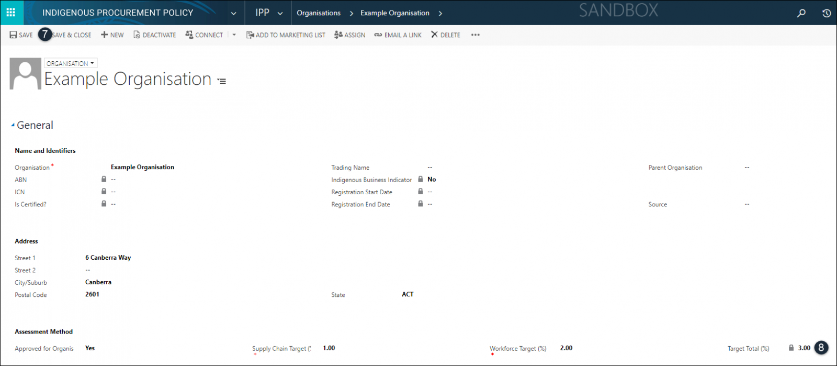
Task: Click the Name and Identifiers heading
Action: click(x=45, y=151)
